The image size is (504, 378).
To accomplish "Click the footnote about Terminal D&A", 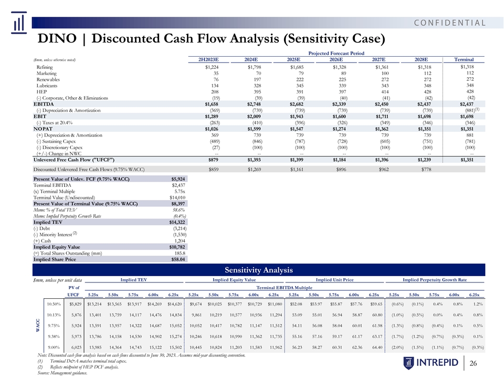I will pos(82,361).
